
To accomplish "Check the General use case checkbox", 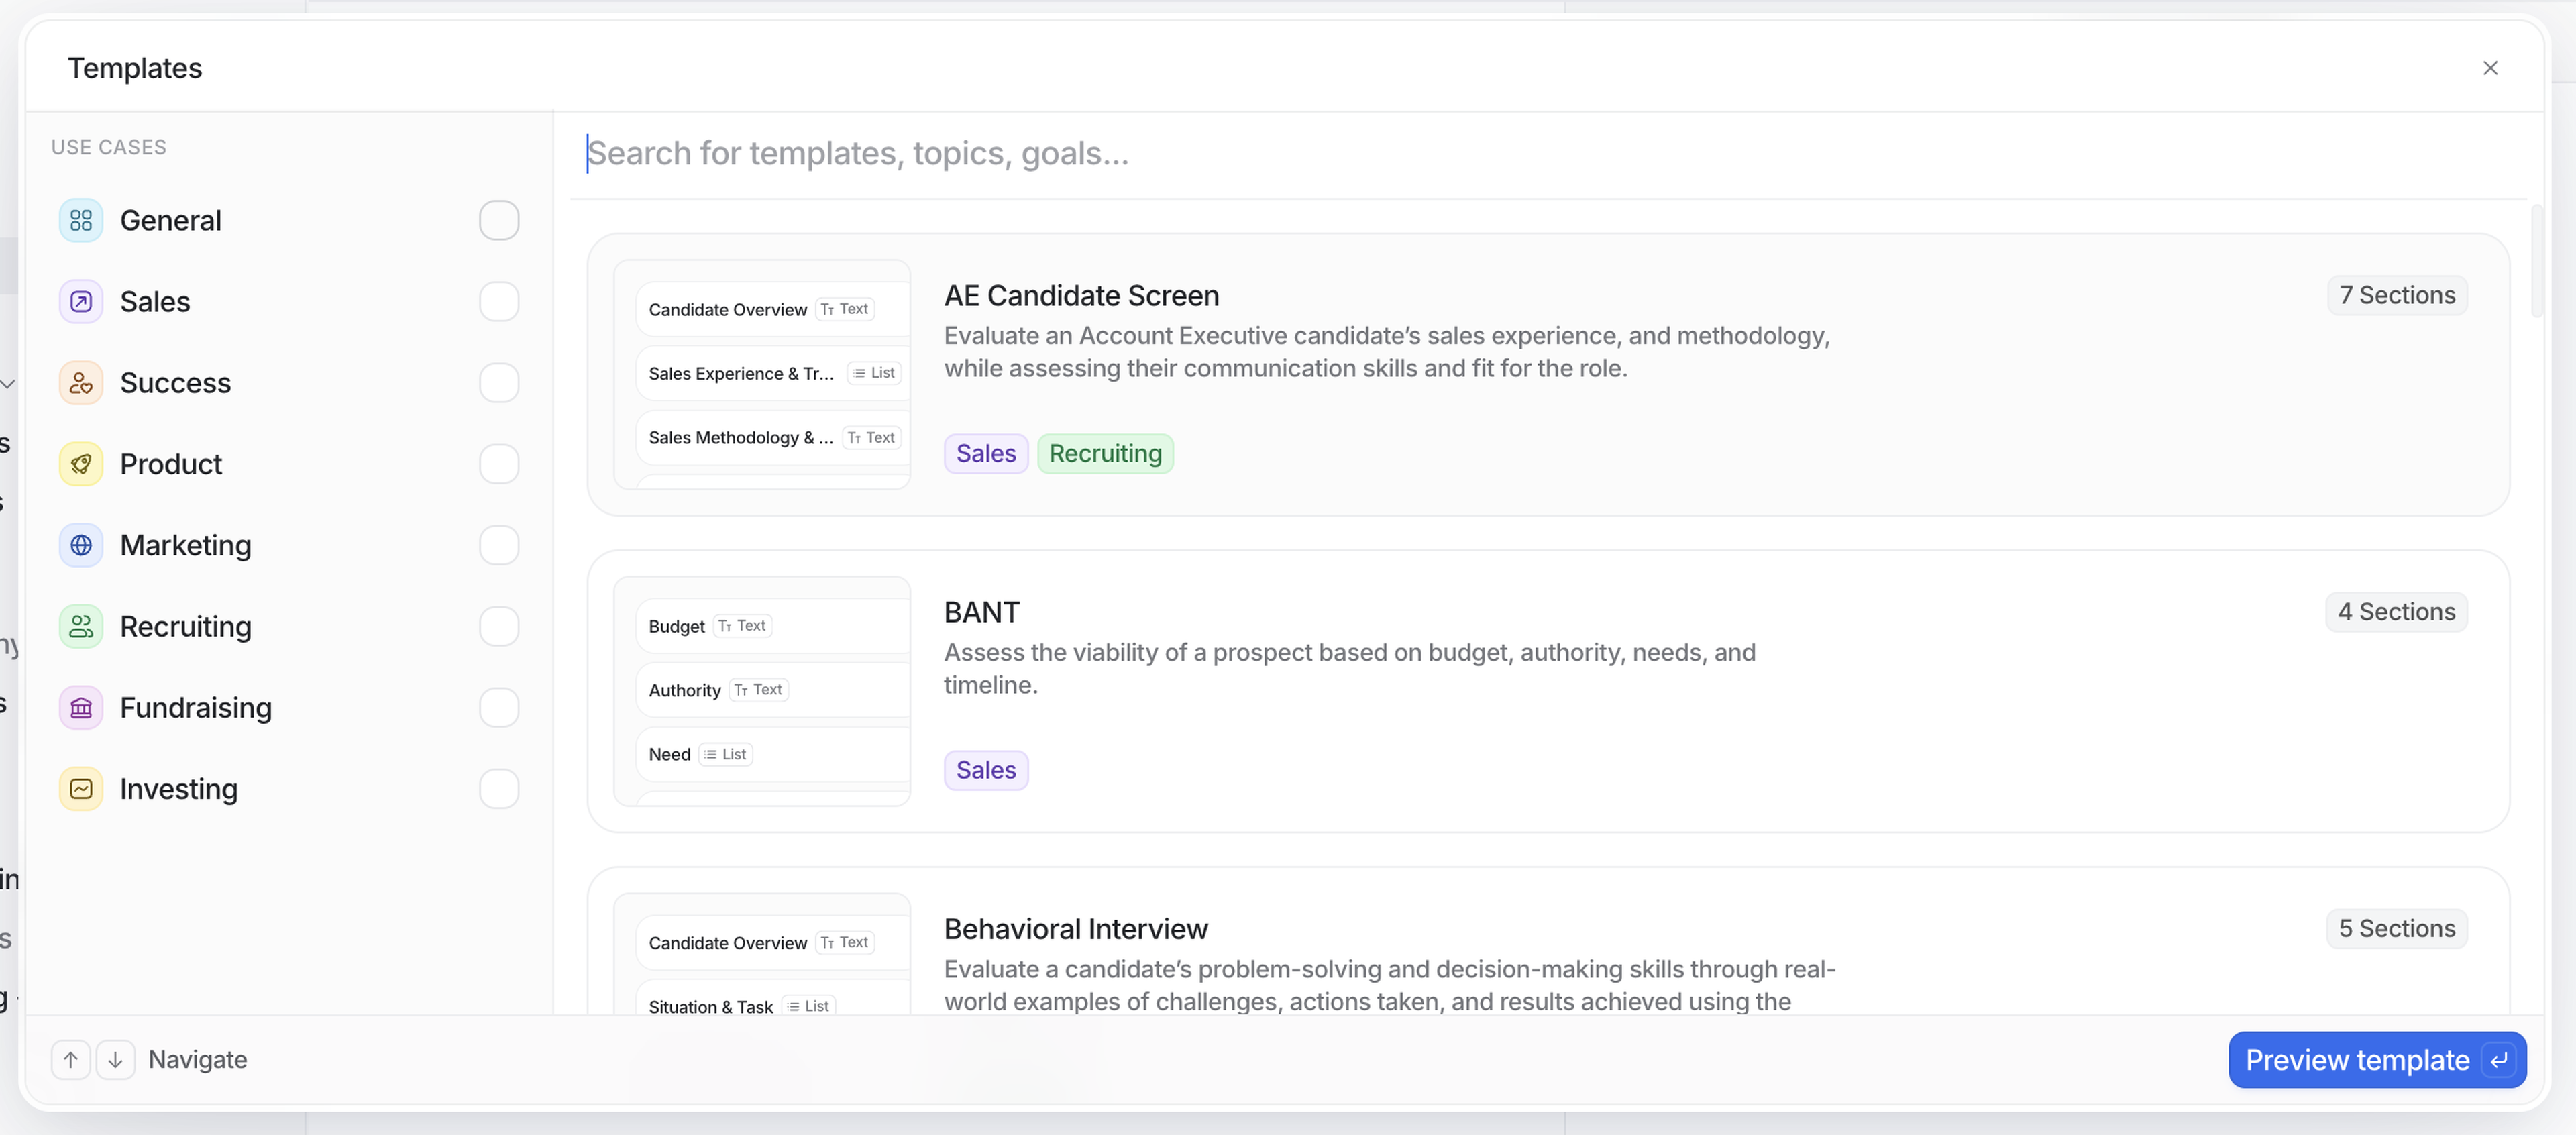I will 499,221.
